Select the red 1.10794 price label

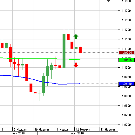[126, 53]
